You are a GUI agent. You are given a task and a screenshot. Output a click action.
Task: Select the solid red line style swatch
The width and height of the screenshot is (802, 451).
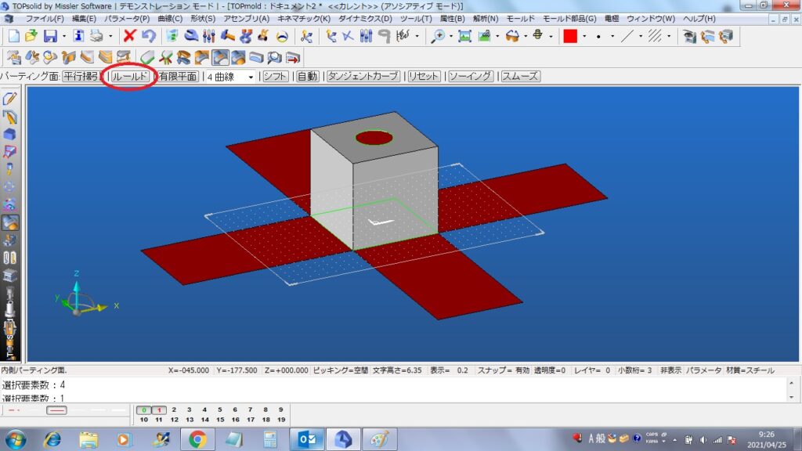click(56, 410)
